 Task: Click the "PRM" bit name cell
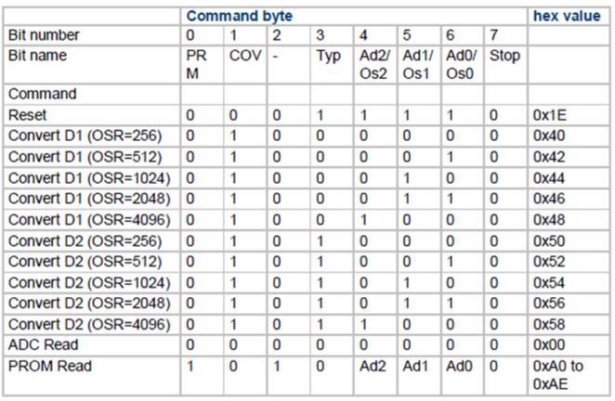pyautogui.click(x=198, y=63)
